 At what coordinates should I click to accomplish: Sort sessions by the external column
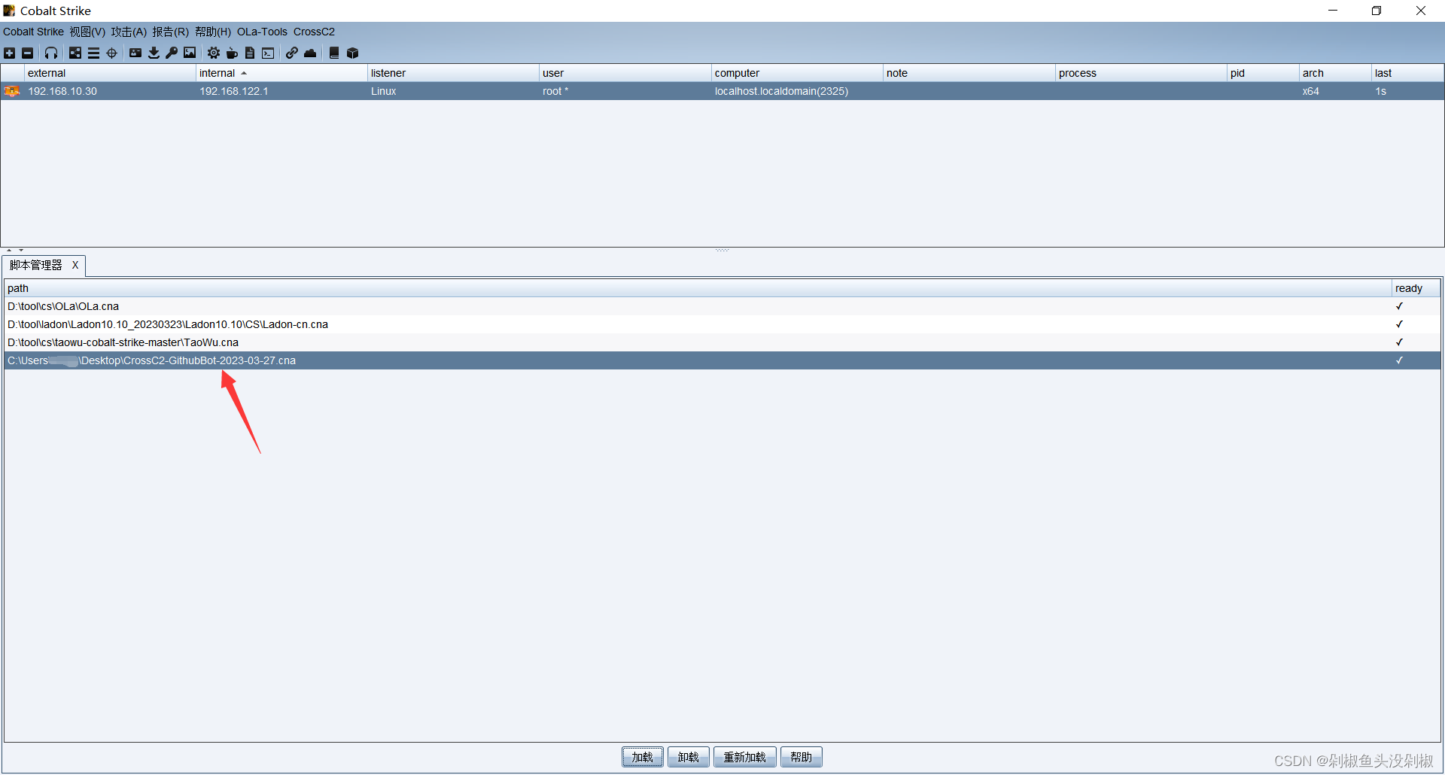coord(110,73)
